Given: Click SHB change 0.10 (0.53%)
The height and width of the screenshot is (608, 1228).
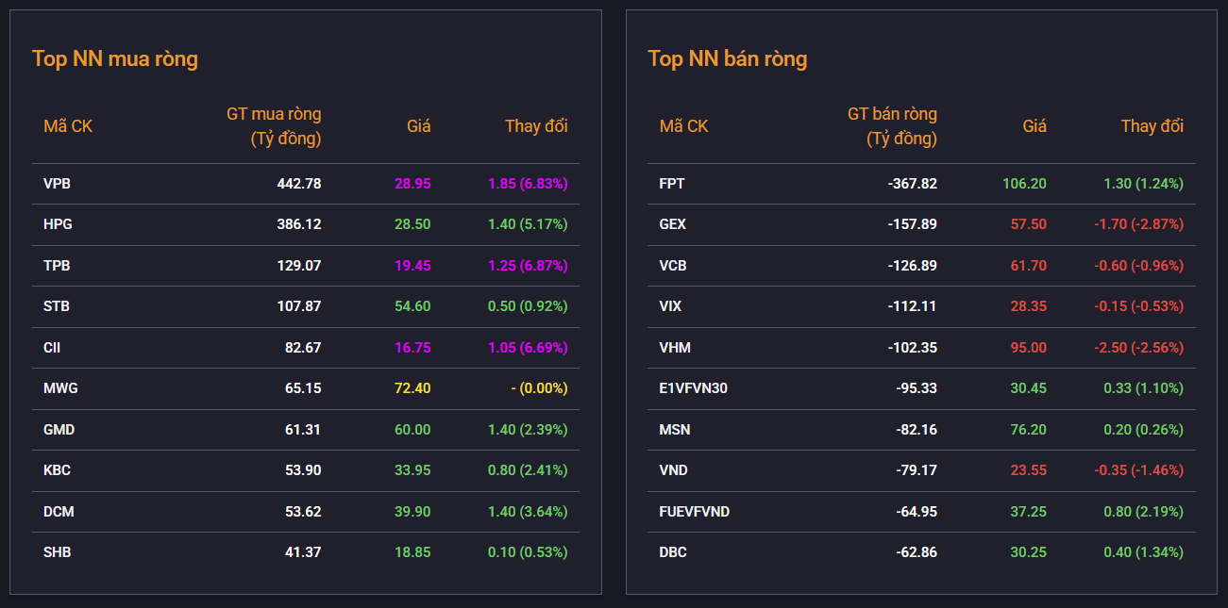Looking at the screenshot, I should click(x=528, y=552).
